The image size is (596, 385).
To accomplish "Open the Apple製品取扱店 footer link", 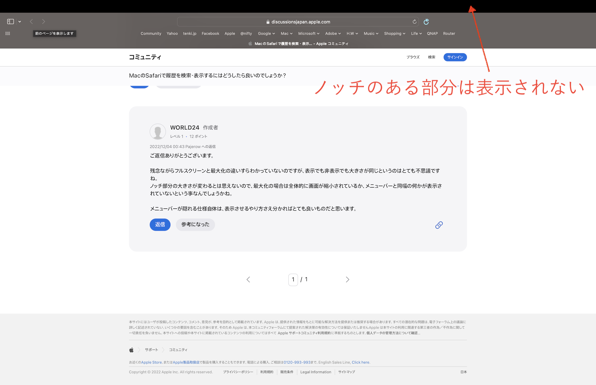I will point(186,362).
